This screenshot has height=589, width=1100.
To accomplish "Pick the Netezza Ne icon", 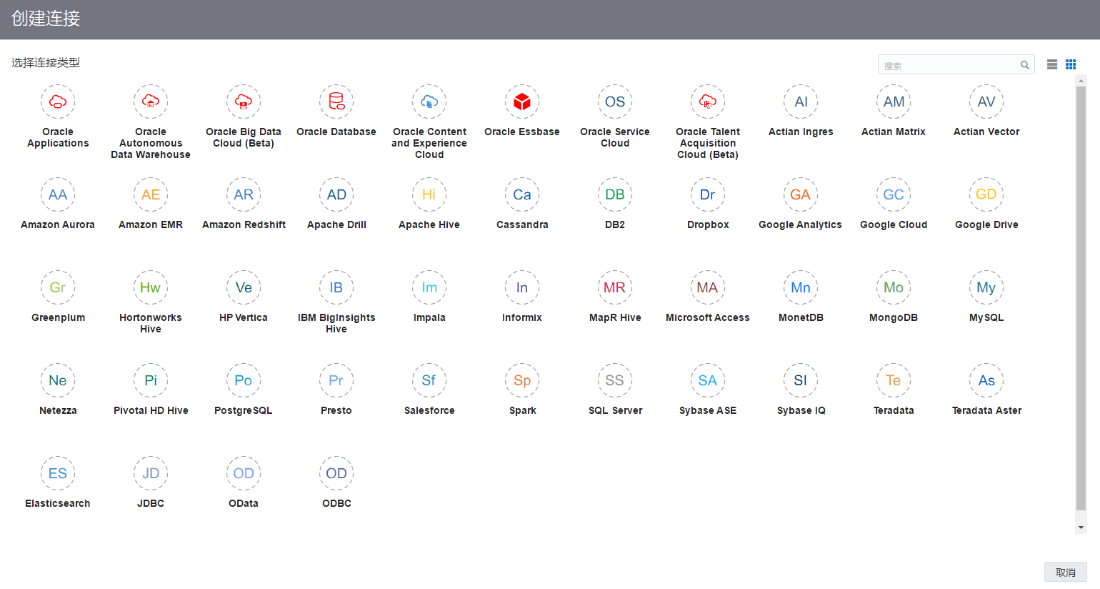I will click(58, 380).
